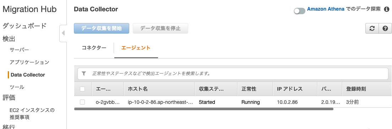Image resolution: width=392 pixels, height=129 pixels.
Task: Click the info icon beside Athena text
Action: 387,10
